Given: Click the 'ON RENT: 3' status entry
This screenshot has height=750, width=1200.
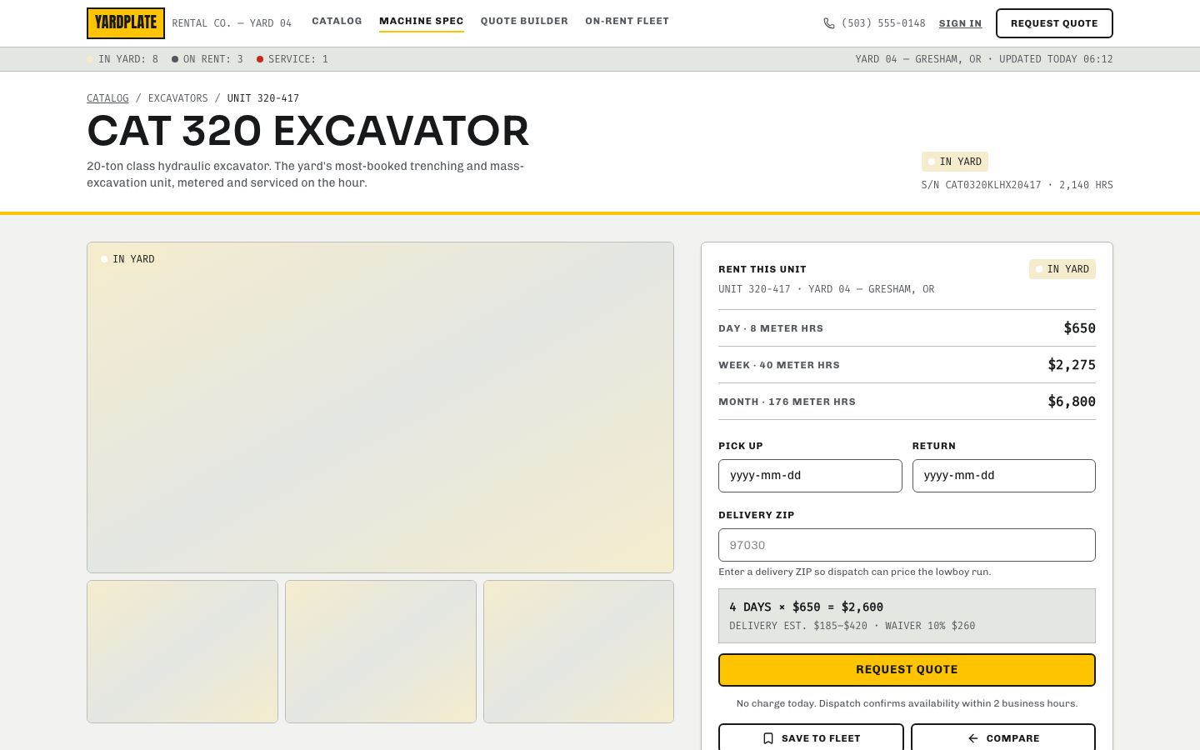Looking at the screenshot, I should click(x=207, y=59).
